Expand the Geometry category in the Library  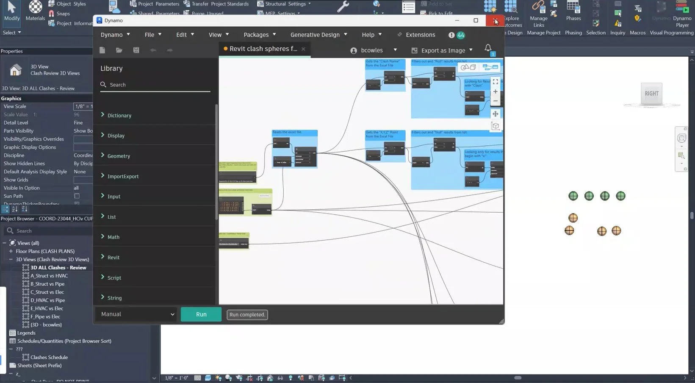[x=119, y=155]
